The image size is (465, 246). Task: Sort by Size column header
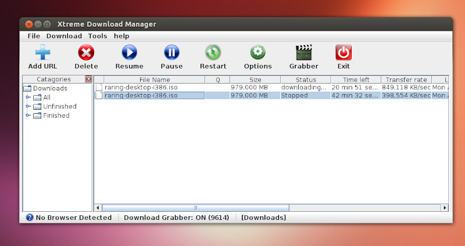click(255, 79)
